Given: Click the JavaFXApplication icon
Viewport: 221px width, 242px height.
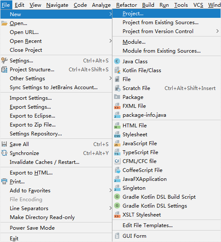Looking at the screenshot, I should click(117, 179).
